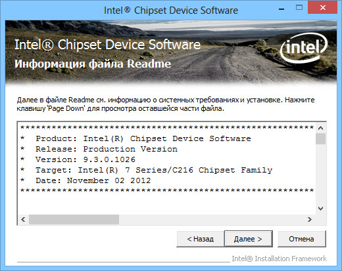The image size is (342, 271).
Task: Click the vertical scrollbar thumb
Action: [x=320, y=139]
